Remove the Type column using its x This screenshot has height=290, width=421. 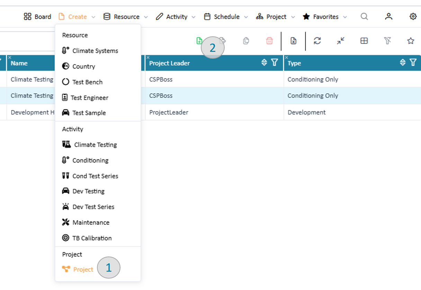pyautogui.click(x=286, y=57)
